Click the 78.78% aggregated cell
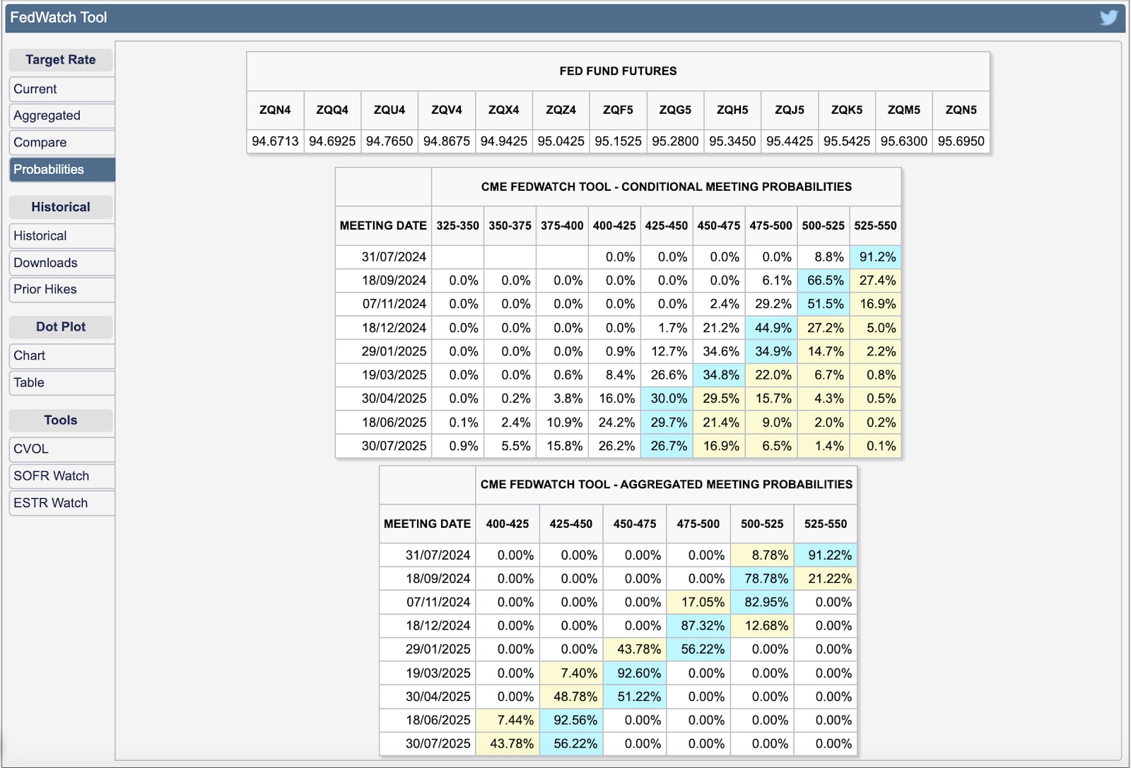Image resolution: width=1131 pixels, height=768 pixels. [762, 579]
